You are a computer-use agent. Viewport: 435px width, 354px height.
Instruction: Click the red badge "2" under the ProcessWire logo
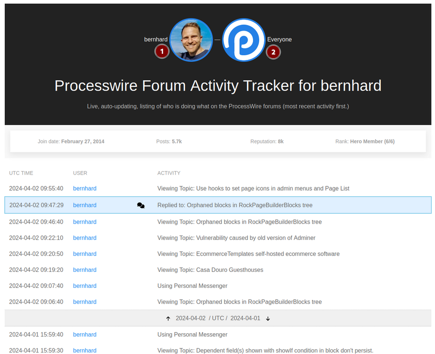(273, 52)
